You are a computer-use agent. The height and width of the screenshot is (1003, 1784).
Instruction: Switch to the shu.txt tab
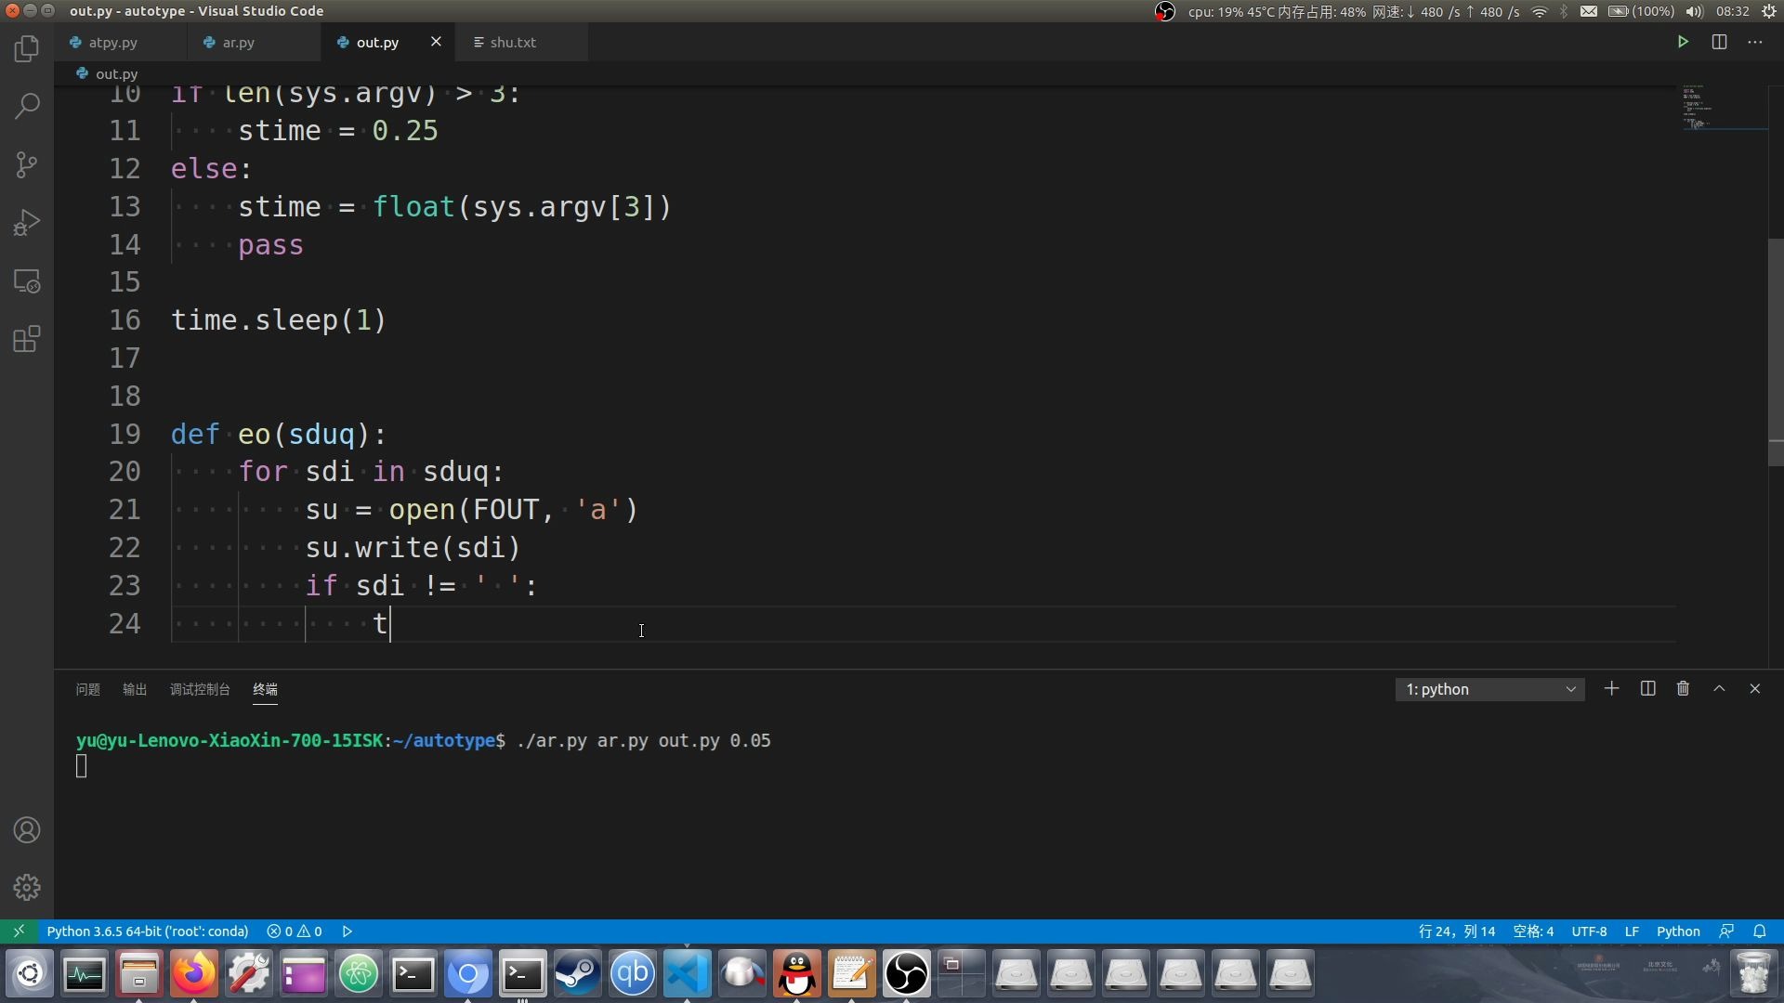pos(513,43)
